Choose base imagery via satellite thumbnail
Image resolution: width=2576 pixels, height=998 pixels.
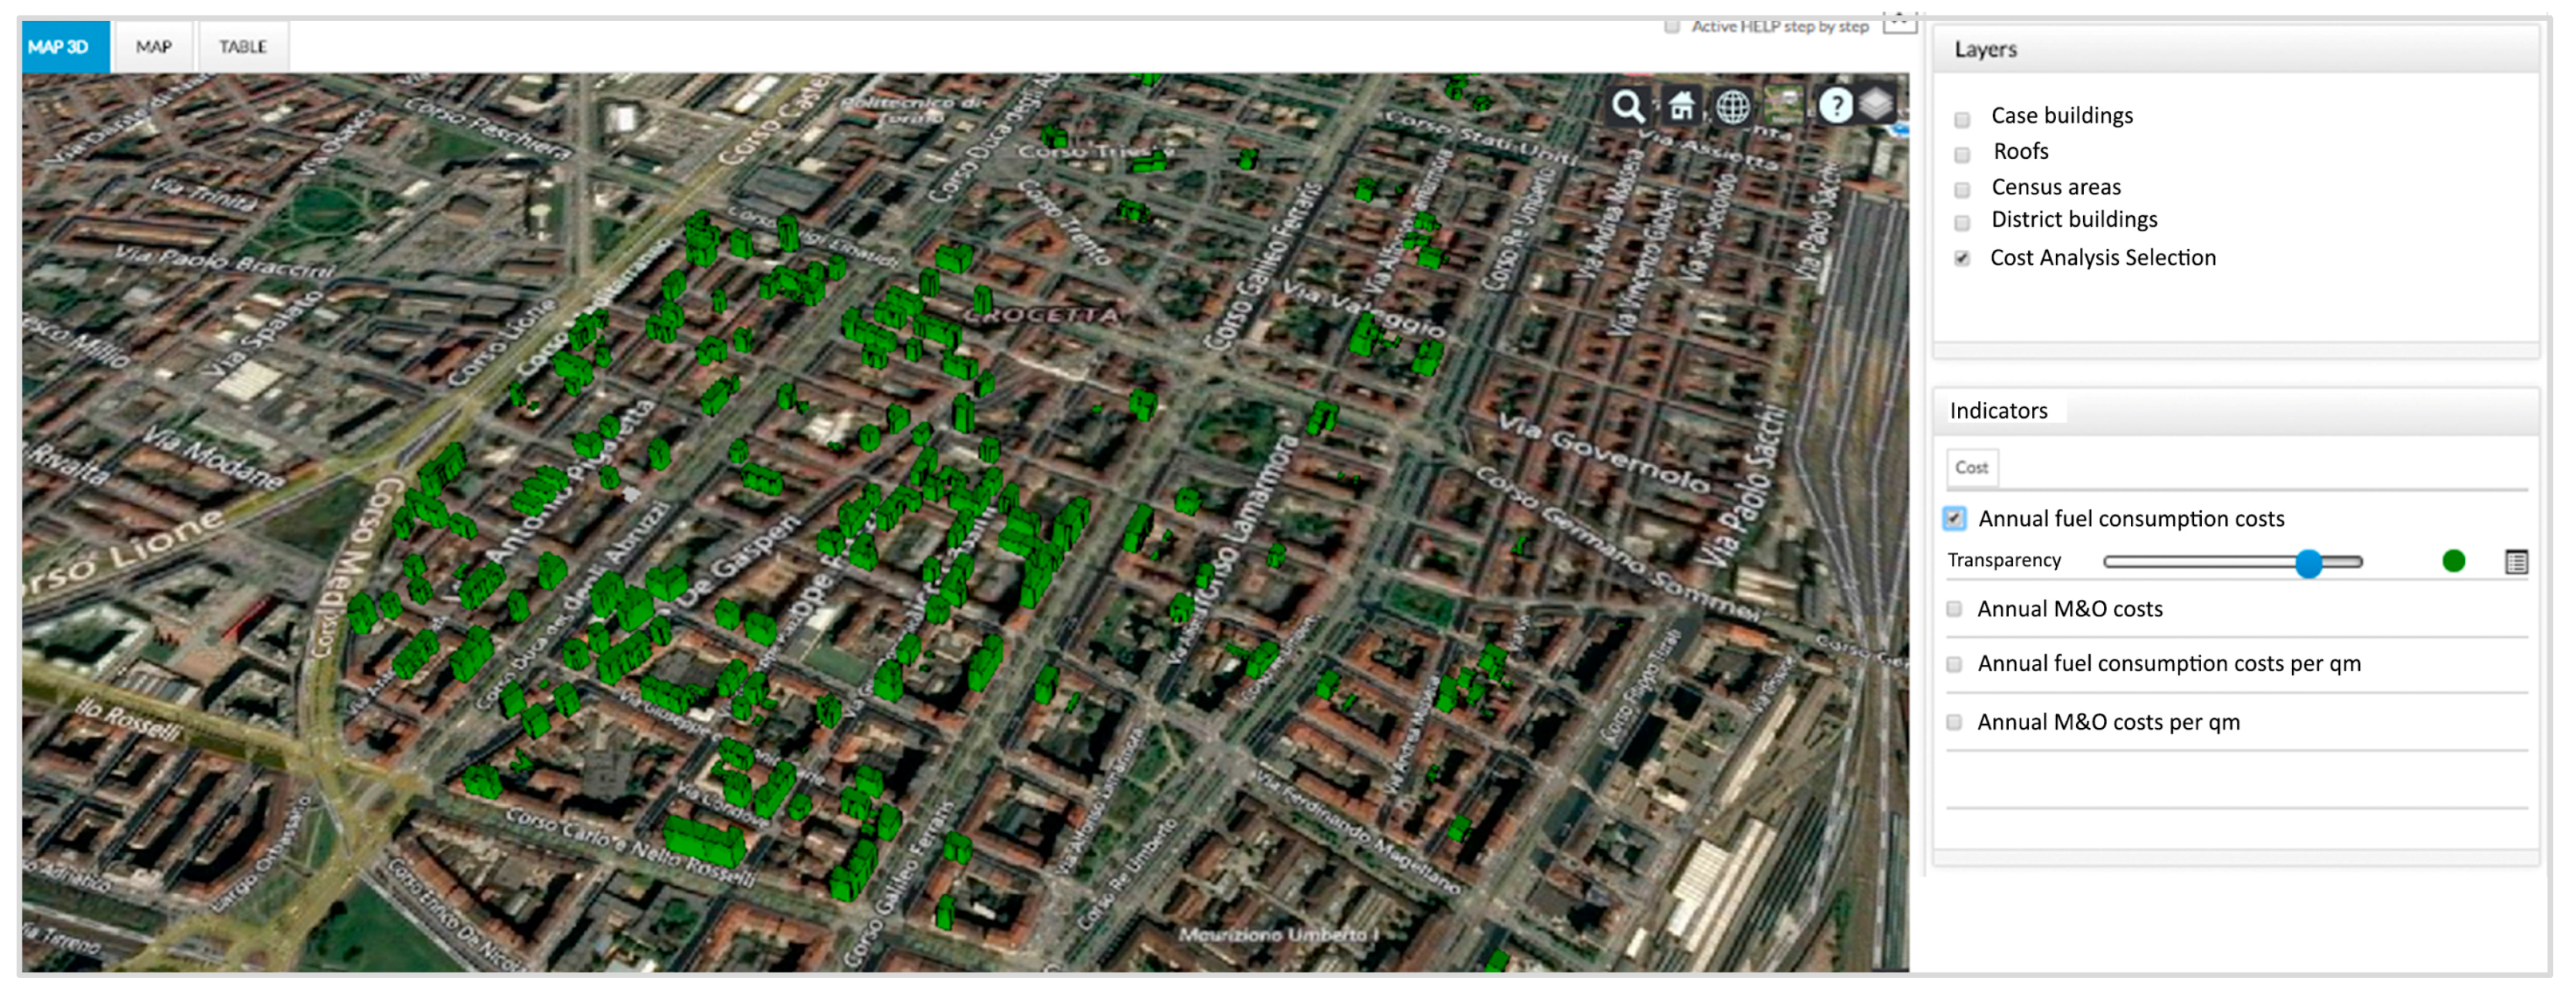(x=1785, y=106)
